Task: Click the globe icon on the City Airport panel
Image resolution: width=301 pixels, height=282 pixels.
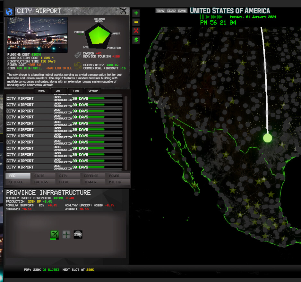Action: (x=9, y=12)
